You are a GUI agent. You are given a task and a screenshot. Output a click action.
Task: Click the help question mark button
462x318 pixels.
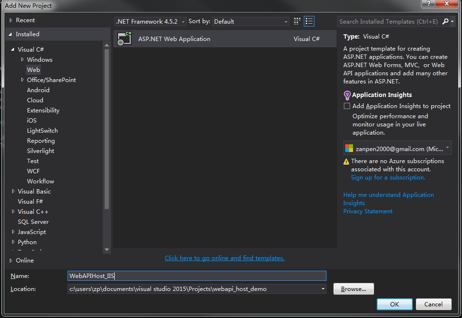coord(428,3)
